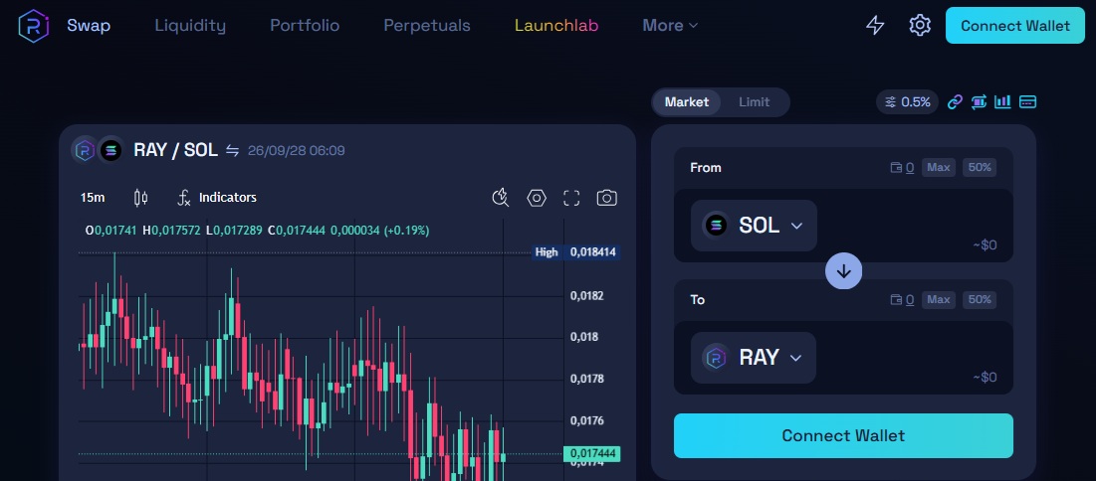The image size is (1096, 481).
Task: Change the 15m chart interval
Action: (x=93, y=198)
